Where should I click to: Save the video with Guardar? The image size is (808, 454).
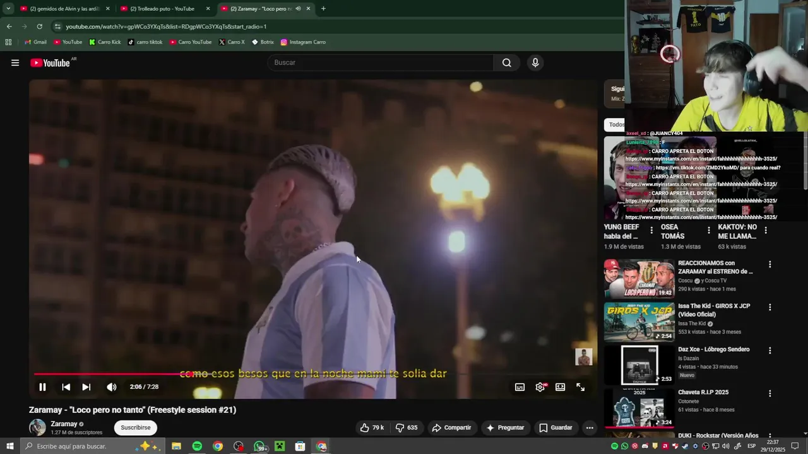[x=555, y=428]
